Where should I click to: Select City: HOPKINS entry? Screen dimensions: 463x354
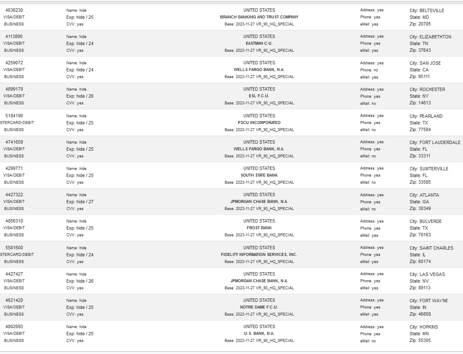pos(423,327)
